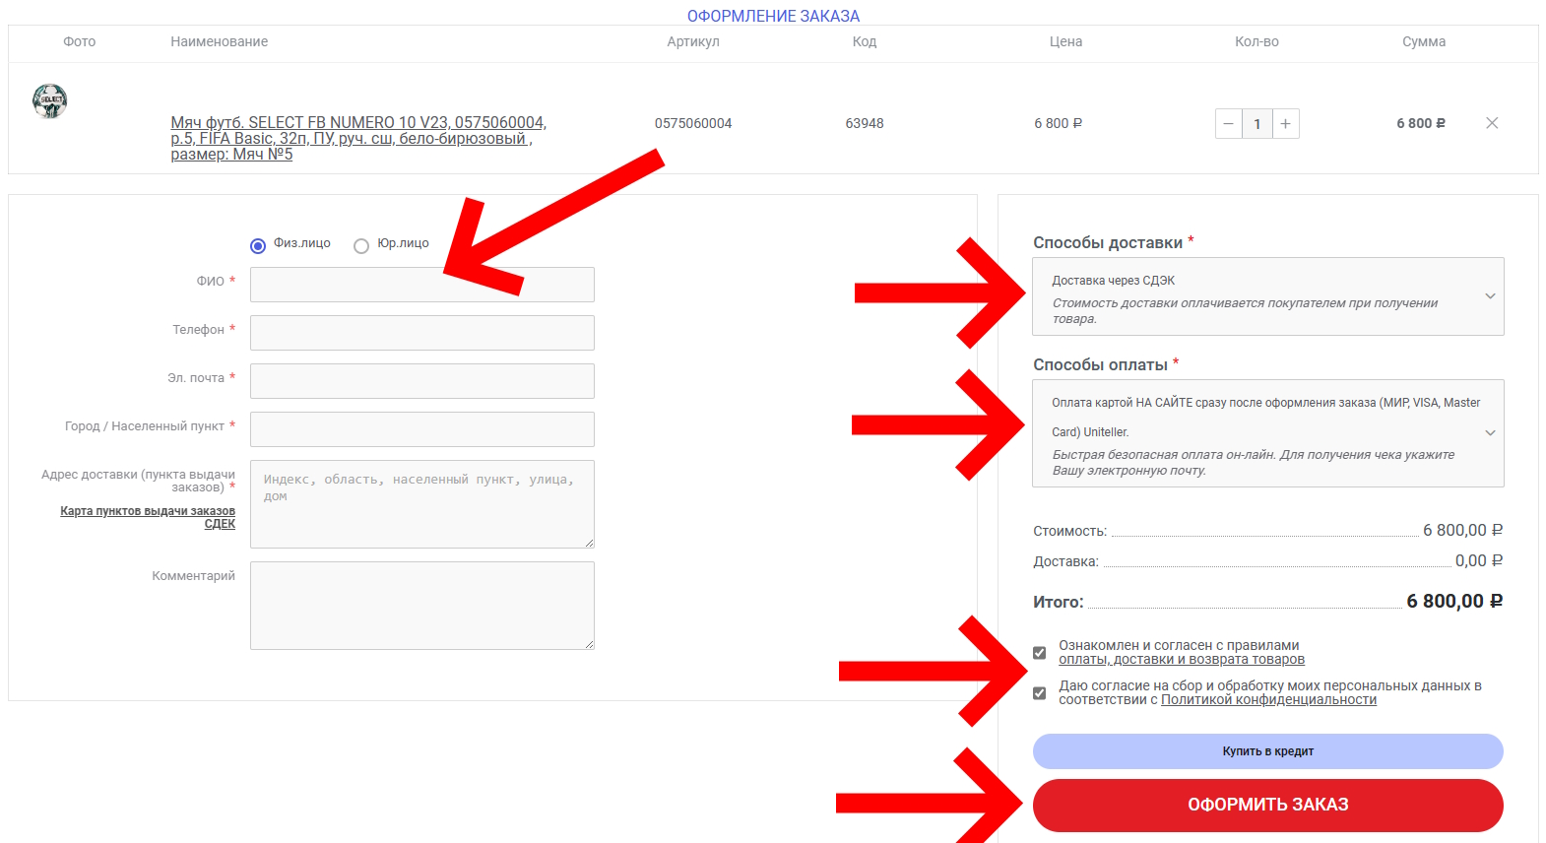Screen dimensions: 1546x843
Task: Expand the Способы оплаты dropdown
Action: (x=1267, y=433)
